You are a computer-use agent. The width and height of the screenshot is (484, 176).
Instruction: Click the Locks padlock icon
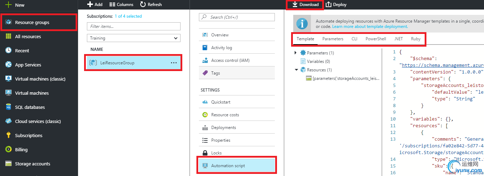pyautogui.click(x=205, y=153)
